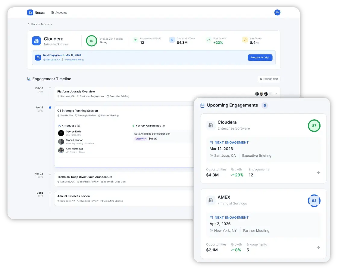
Task: Expand the Platform Upgrade Overview chevron
Action: point(276,94)
